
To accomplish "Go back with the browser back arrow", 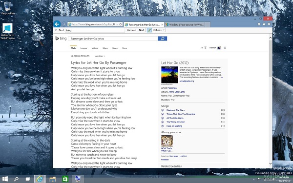I will (x=57, y=24).
